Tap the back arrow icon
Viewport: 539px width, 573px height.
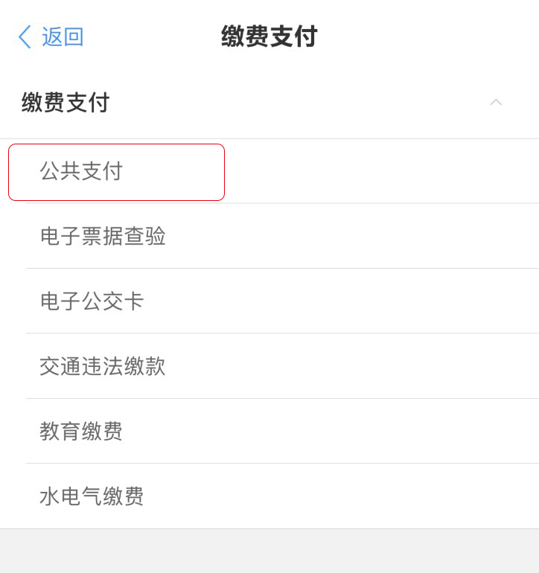pos(25,36)
